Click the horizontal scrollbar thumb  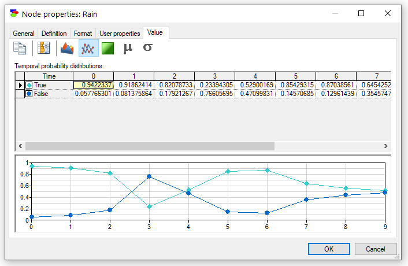(150, 146)
